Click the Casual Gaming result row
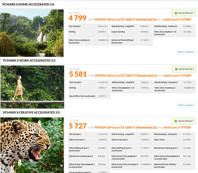Viewport: 198px width, 173px height. point(131,33)
